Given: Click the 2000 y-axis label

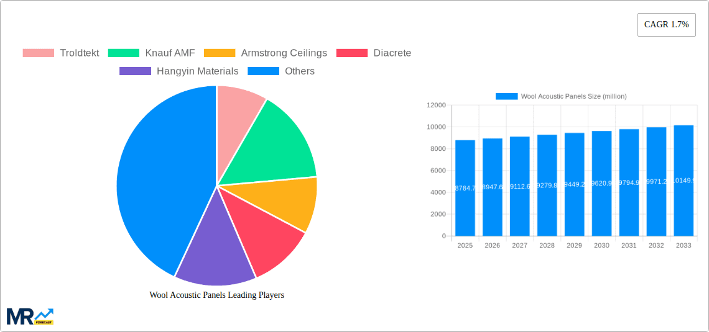Looking at the screenshot, I should point(438,214).
